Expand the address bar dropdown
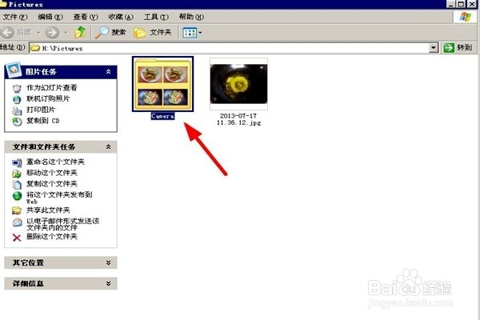The image size is (480, 320). click(x=433, y=48)
